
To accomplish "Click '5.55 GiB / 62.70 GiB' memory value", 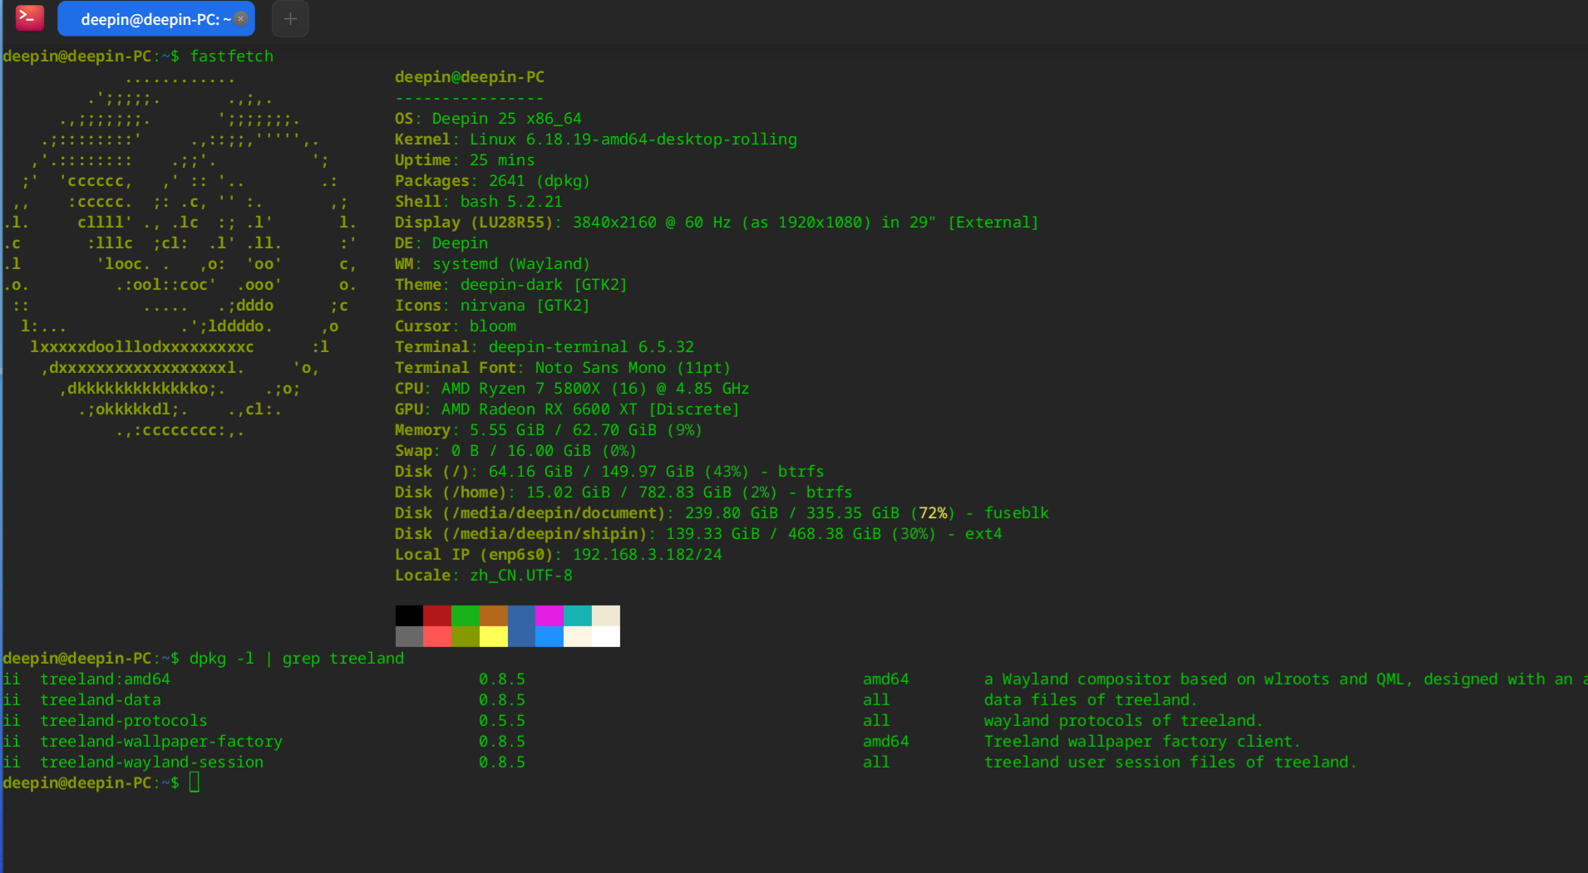I will (x=563, y=430).
